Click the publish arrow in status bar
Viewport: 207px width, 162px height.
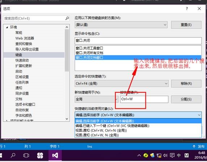[x=194, y=146]
